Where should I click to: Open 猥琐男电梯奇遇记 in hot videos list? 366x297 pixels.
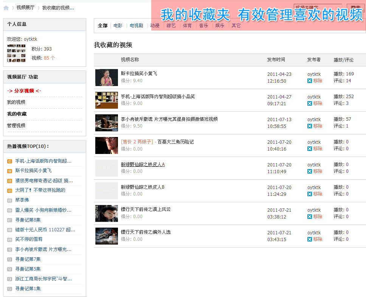point(44,180)
